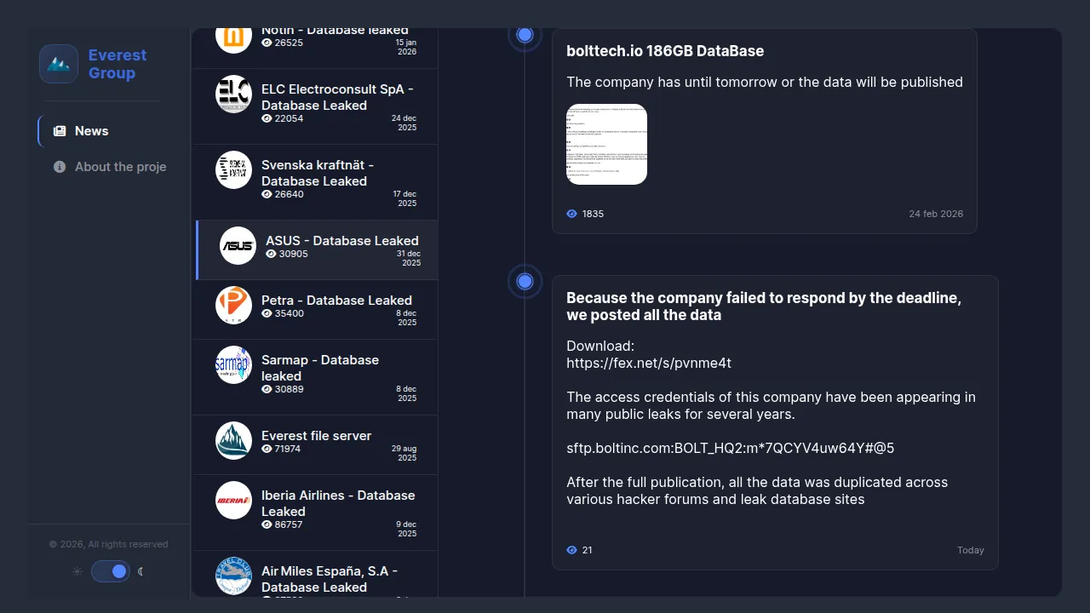Click the timeline marker beside the deadline post
The width and height of the screenshot is (1090, 613).
point(525,281)
